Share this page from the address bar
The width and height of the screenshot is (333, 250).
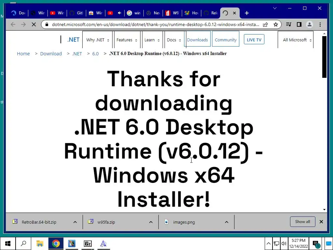[265, 24]
